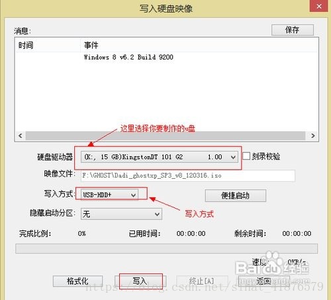Open the 隐藏启动分区 dropdown
The image size is (331, 300).
[x=121, y=214]
